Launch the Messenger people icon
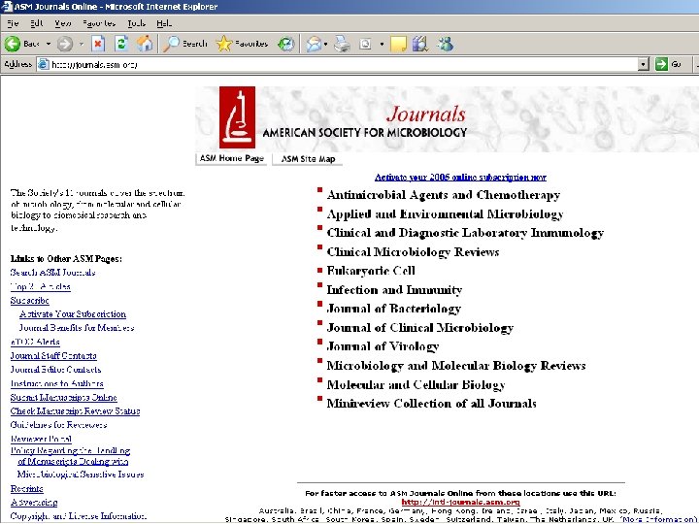Screen dimensions: 699x524 445,44
